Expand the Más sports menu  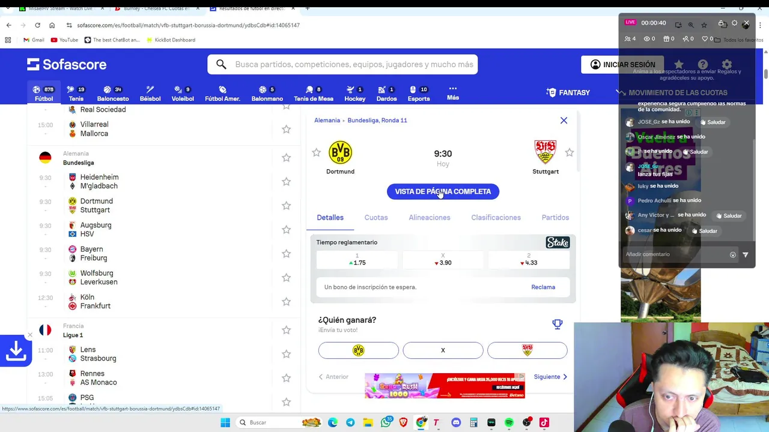453,92
